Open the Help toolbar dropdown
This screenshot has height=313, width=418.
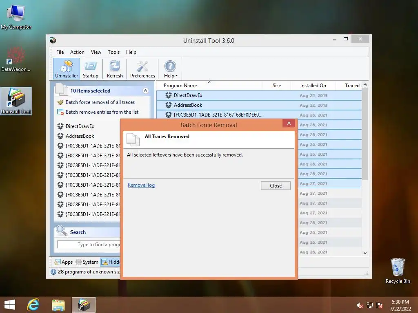[x=170, y=68]
